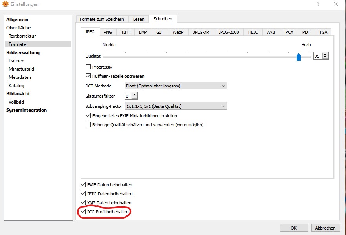Uncheck Huffman-Tabelle optimieren
346x235 pixels.
[x=88, y=76]
